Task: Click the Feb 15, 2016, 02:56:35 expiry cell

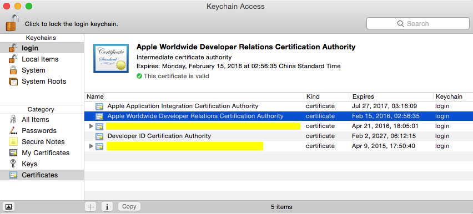Action: coord(385,116)
